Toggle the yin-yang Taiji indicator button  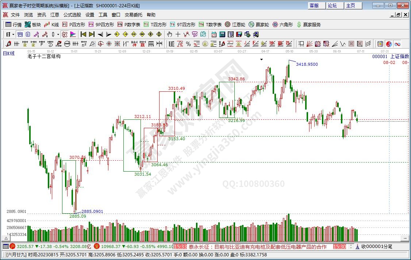(x=389, y=44)
